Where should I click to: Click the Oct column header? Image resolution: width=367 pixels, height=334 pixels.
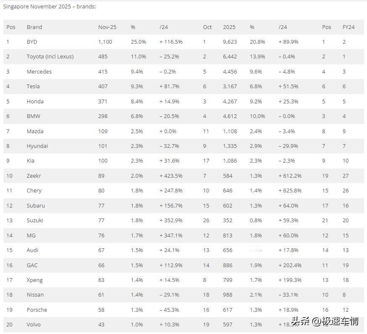(x=207, y=27)
